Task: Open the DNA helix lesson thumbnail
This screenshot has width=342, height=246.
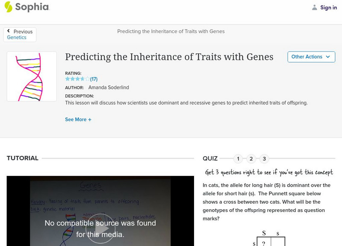Action: pyautogui.click(x=32, y=76)
